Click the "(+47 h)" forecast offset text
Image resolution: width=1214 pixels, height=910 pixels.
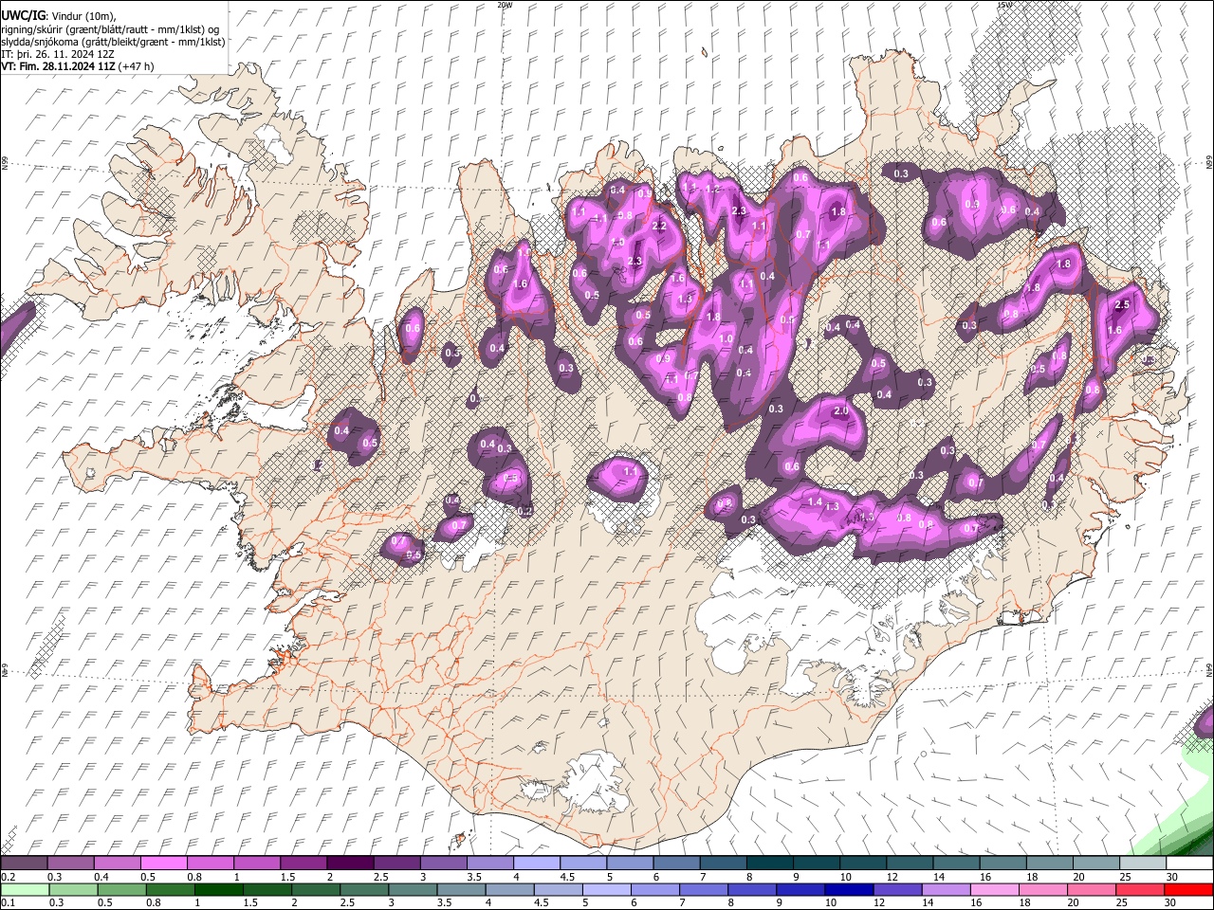click(x=137, y=66)
